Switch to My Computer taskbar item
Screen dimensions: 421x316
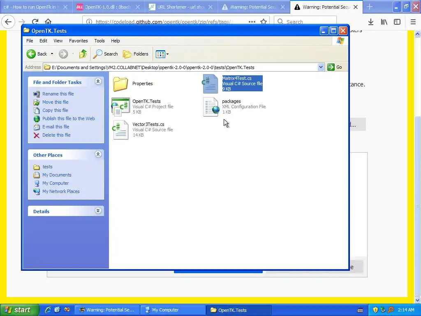(x=173, y=310)
